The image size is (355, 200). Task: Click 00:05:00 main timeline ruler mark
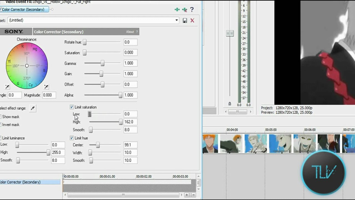pos(271,130)
